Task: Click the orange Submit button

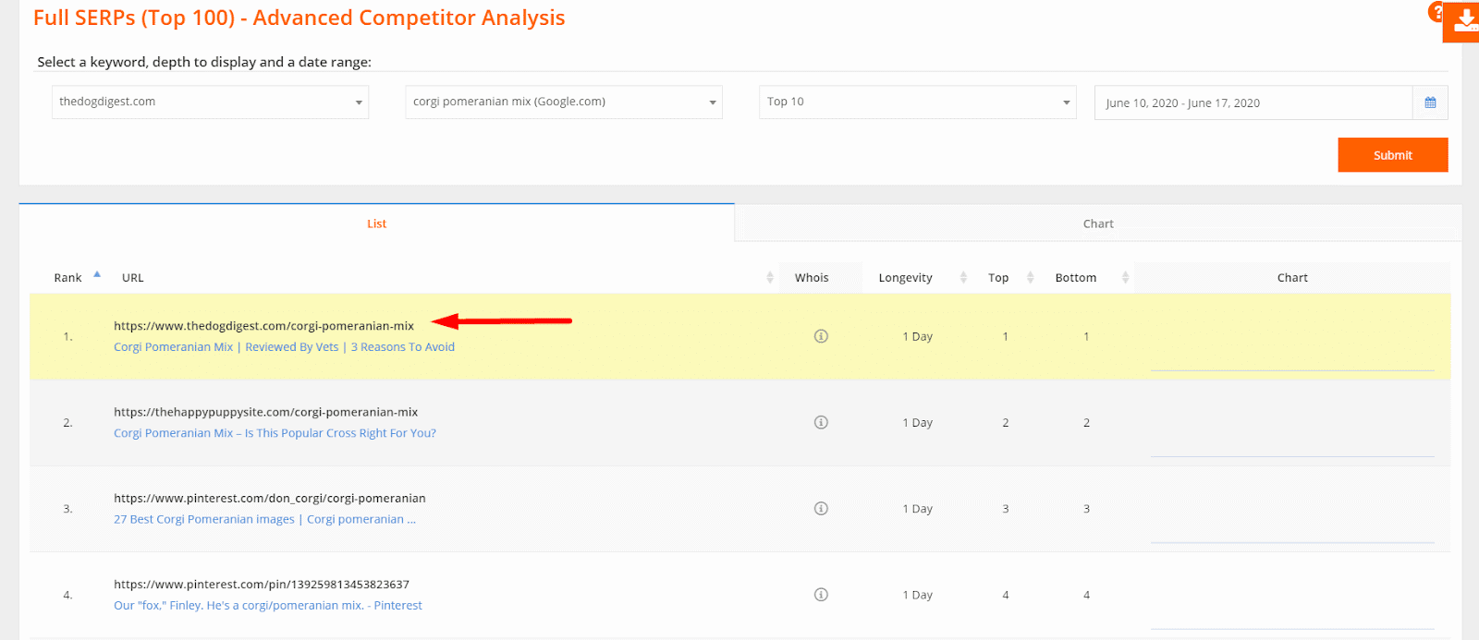Action: [x=1393, y=155]
